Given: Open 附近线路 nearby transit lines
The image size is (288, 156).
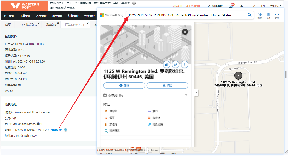Looking at the screenshot, I should (155, 124).
